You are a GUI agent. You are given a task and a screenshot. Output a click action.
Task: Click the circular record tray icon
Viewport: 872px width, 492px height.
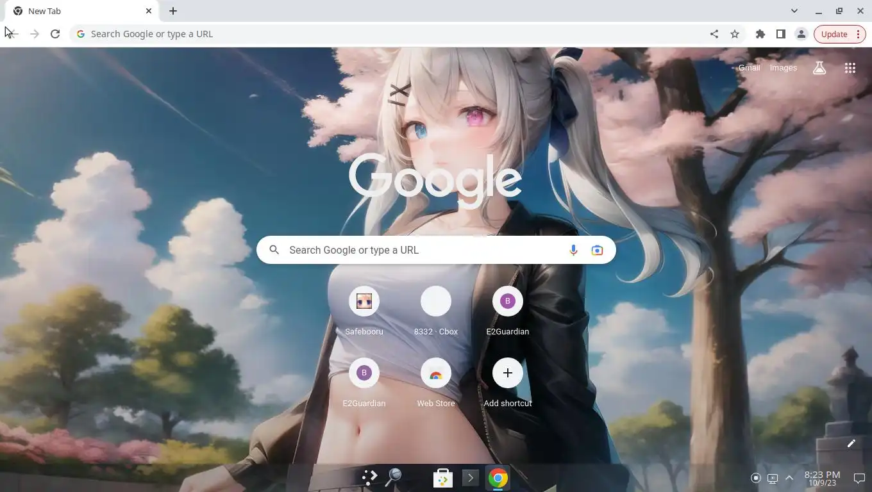click(x=756, y=478)
